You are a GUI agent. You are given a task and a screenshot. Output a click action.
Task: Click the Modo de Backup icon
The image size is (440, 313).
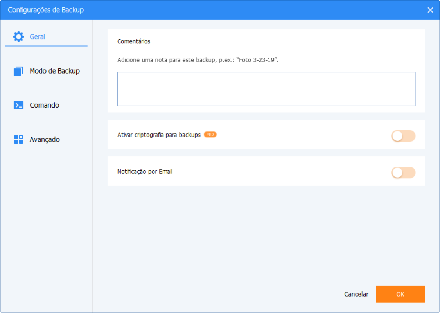pos(18,71)
